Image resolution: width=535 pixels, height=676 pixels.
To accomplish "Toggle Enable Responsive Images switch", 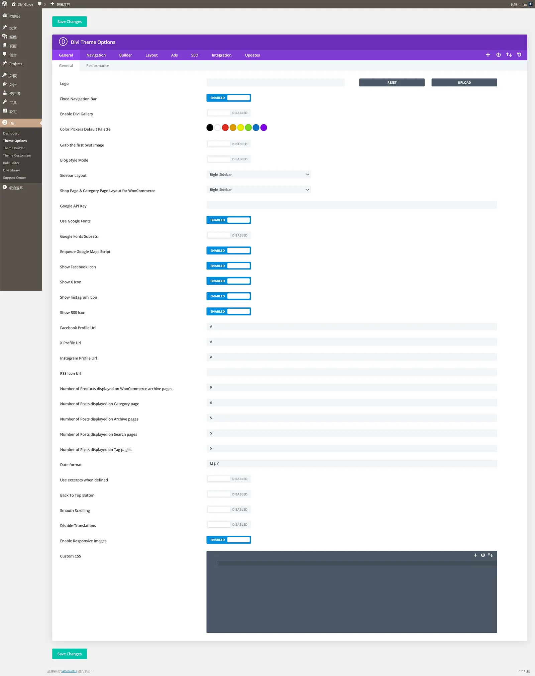I will [229, 540].
